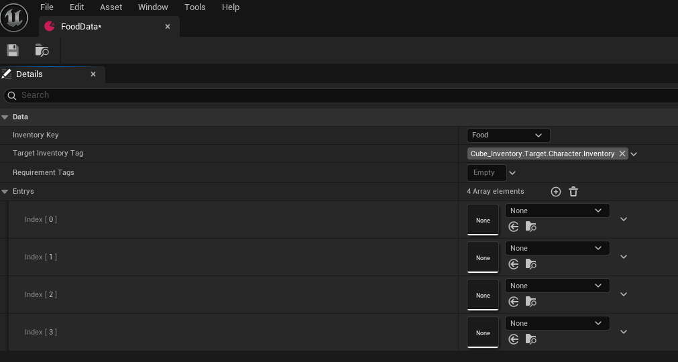Click the Details search field
This screenshot has width=678, height=362.
[341, 95]
